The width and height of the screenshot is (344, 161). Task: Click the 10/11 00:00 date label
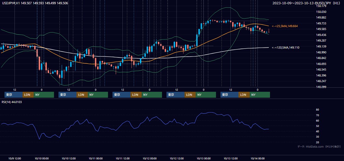pyautogui.click(x=96, y=158)
